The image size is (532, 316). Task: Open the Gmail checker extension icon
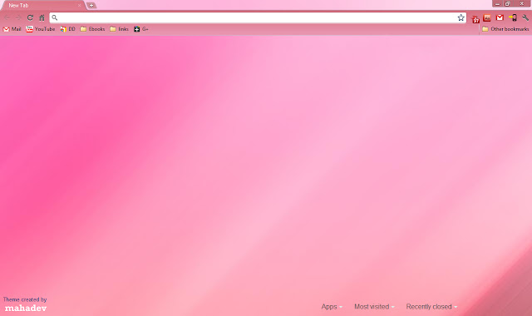tap(500, 17)
